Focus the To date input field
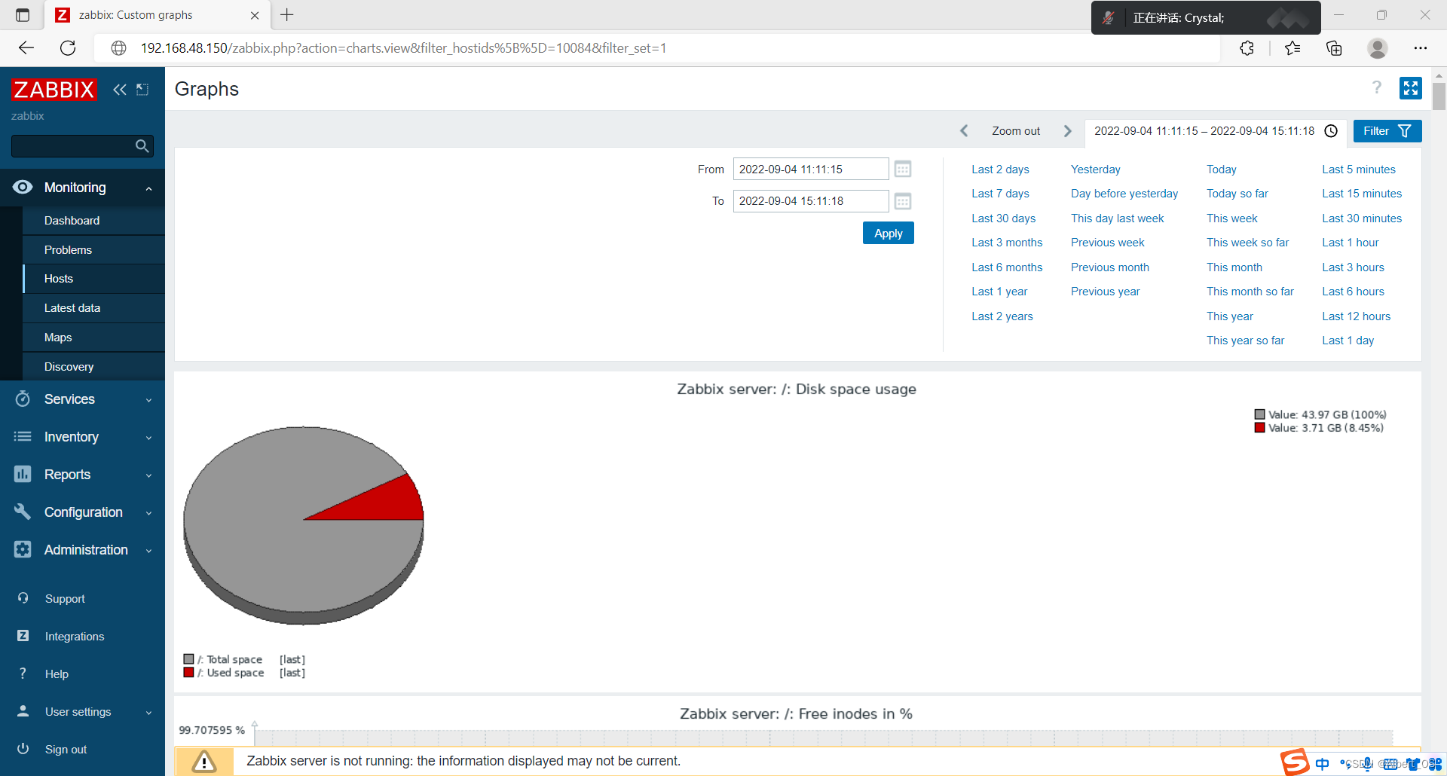This screenshot has width=1447, height=776. click(811, 201)
